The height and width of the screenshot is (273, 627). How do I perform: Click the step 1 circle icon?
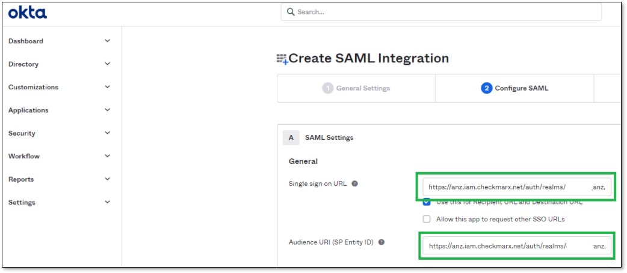click(x=327, y=88)
